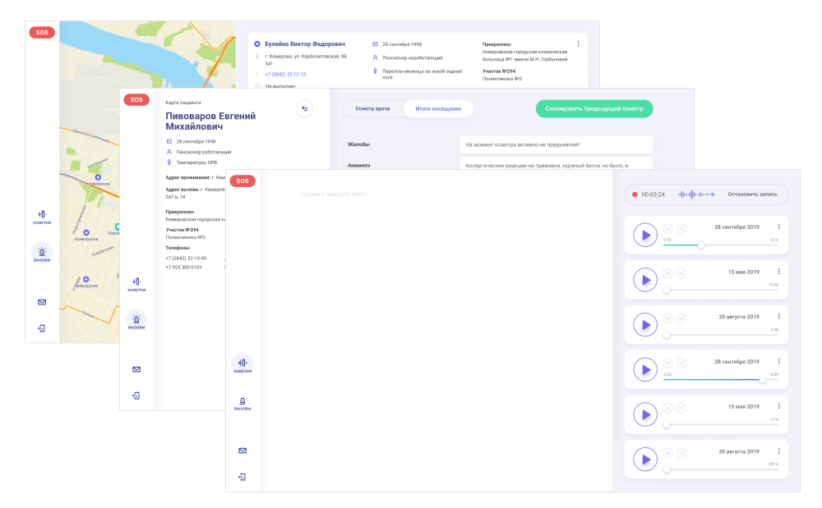The height and width of the screenshot is (508, 822).
Task: Click the Скопировать предыдущий осмотр button
Action: tap(594, 109)
